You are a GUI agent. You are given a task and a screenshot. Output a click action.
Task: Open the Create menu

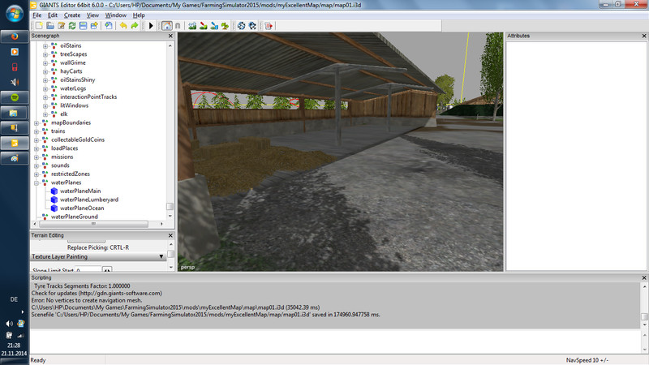pyautogui.click(x=72, y=15)
